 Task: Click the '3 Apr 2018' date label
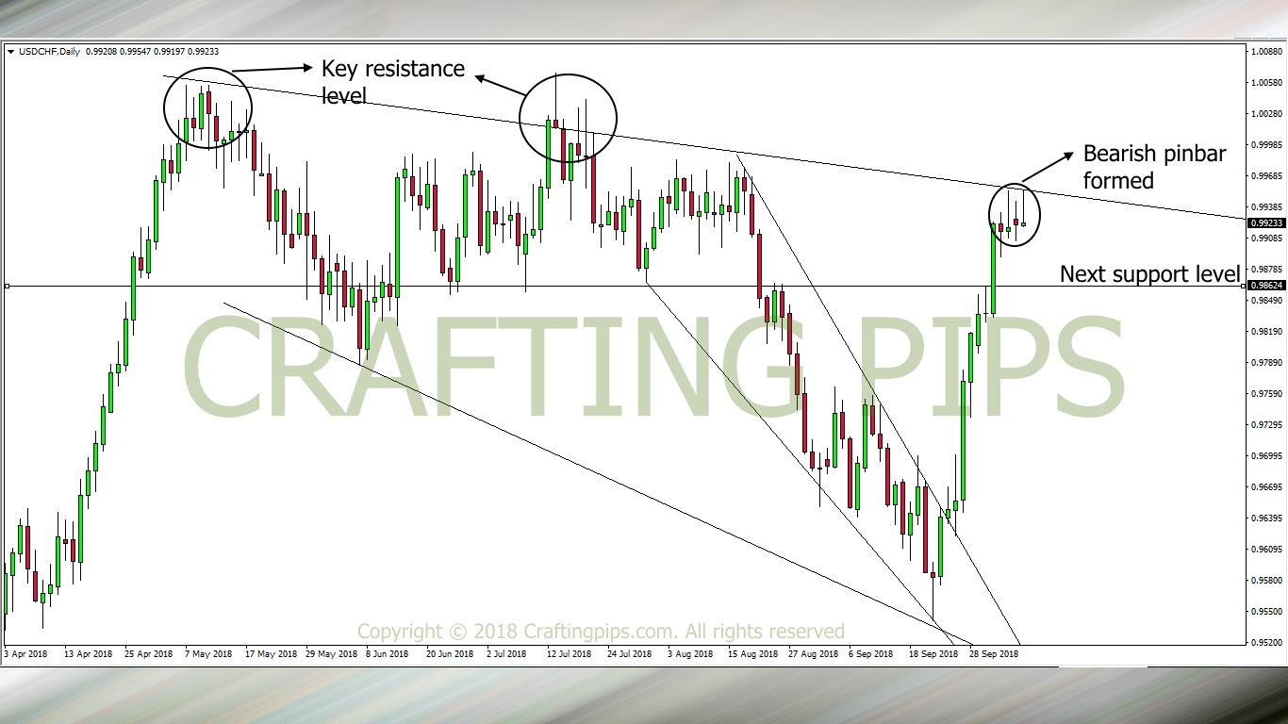(x=25, y=653)
